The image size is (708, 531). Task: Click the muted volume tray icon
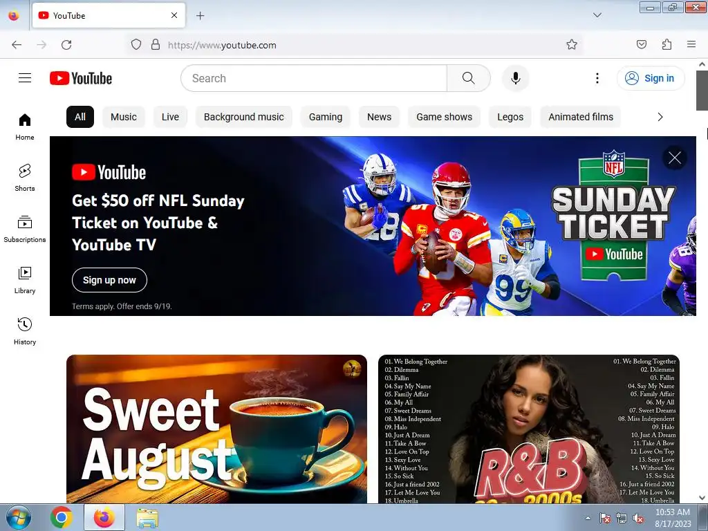click(638, 519)
